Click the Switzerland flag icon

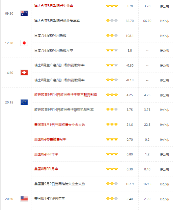coord(24,73)
